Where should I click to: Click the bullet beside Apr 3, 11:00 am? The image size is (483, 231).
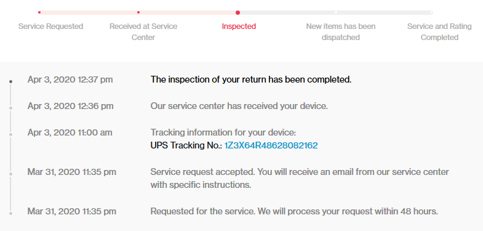pos(11,134)
